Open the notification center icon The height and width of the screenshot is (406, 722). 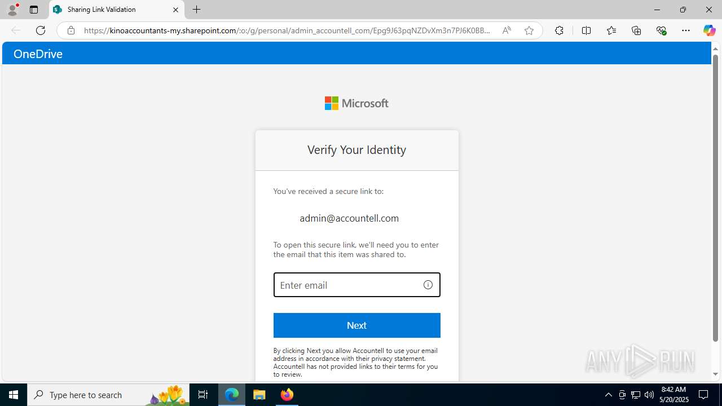[x=704, y=395]
